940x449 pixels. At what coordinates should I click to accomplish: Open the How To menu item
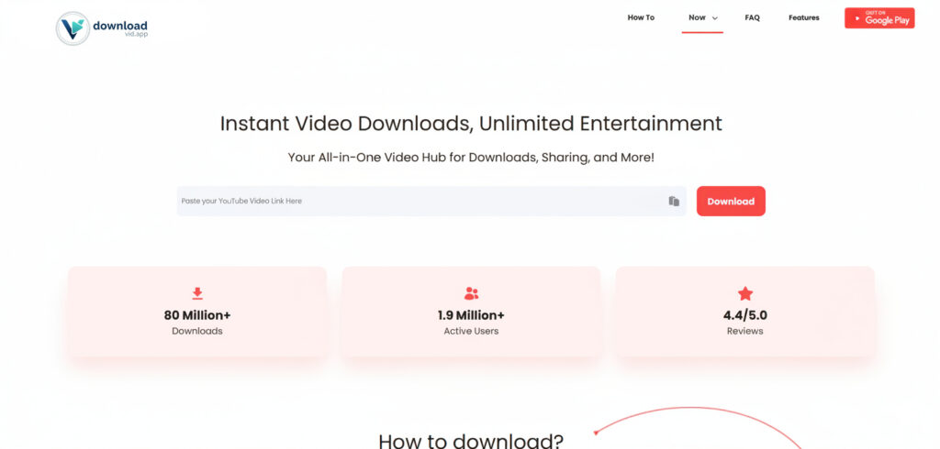[641, 17]
